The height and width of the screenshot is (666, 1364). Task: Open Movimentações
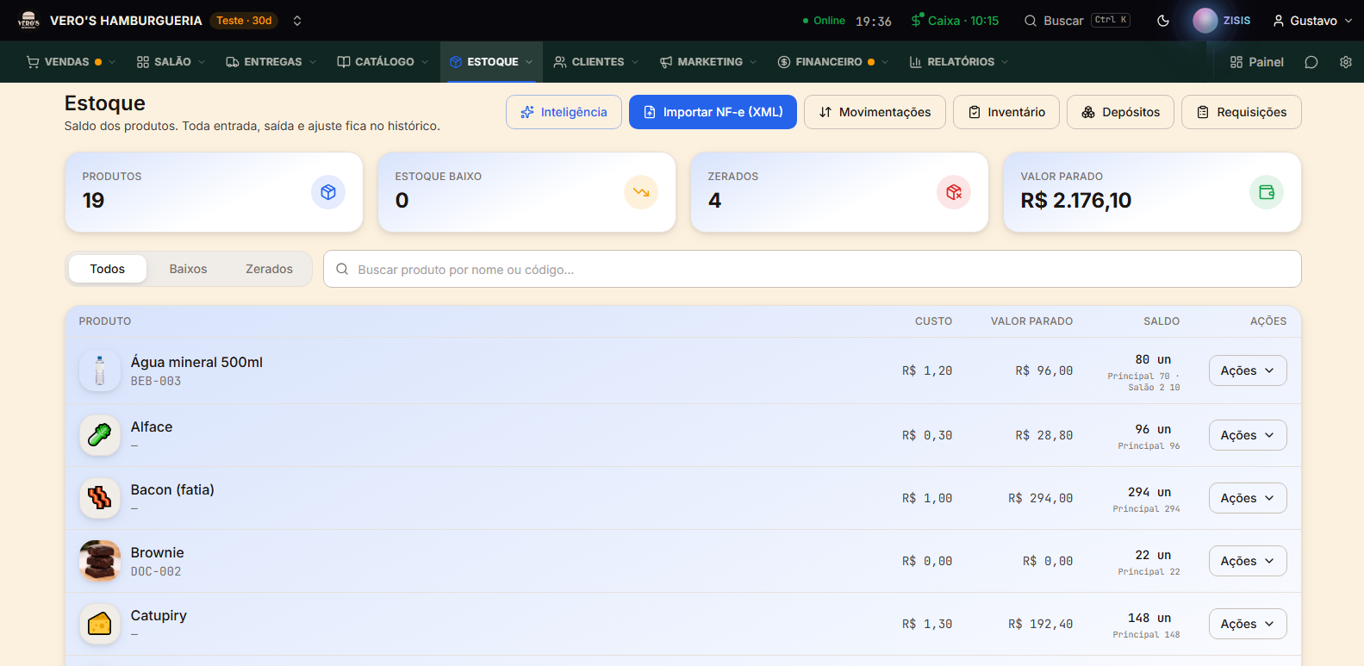coord(875,112)
